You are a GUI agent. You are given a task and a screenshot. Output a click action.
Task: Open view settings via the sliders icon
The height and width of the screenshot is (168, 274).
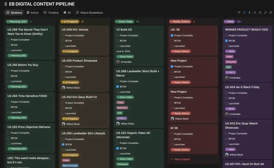click(x=270, y=13)
